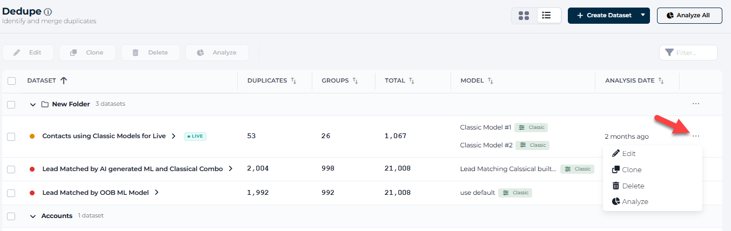Click the Edit toolbar button
Image resolution: width=731 pixels, height=231 pixels.
(28, 52)
